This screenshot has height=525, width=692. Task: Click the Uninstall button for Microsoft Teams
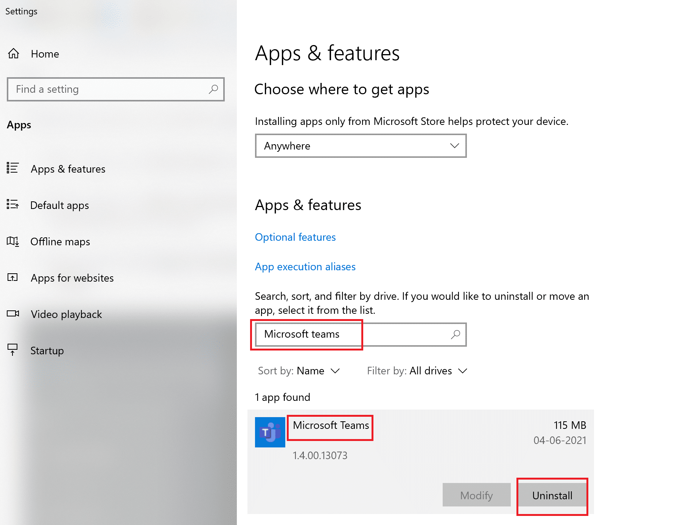click(x=552, y=495)
